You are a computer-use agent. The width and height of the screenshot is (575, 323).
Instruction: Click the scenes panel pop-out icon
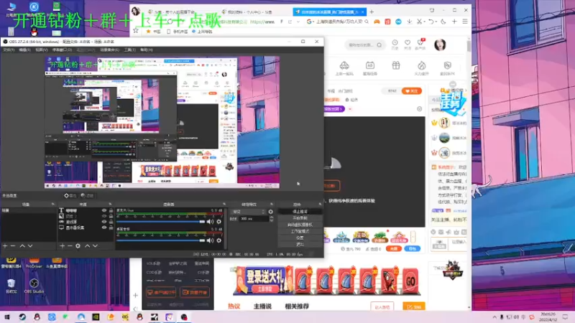point(52,204)
